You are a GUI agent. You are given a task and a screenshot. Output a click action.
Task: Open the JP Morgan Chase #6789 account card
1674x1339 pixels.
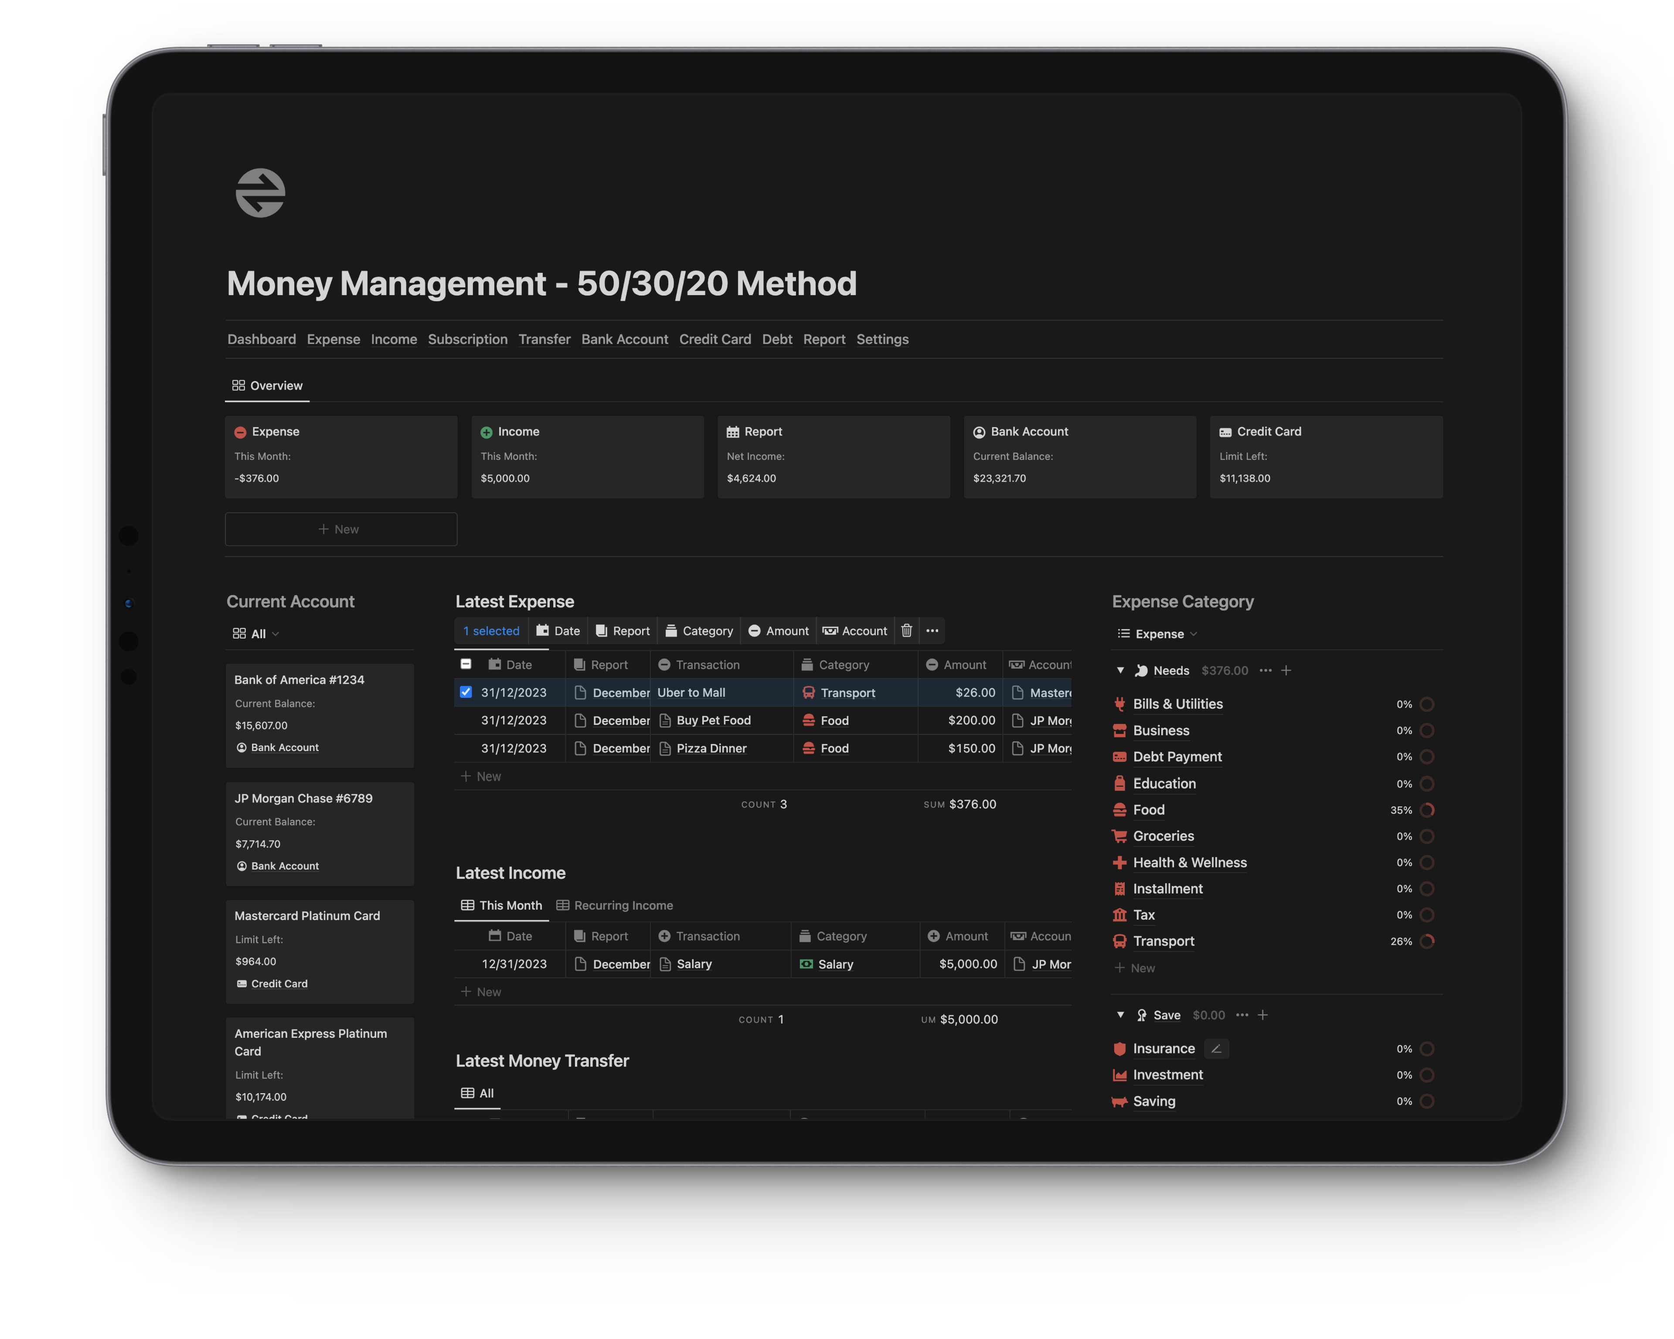click(320, 834)
